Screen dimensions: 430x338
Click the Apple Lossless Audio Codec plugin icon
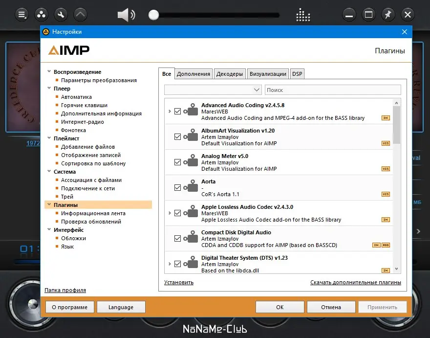(191, 211)
